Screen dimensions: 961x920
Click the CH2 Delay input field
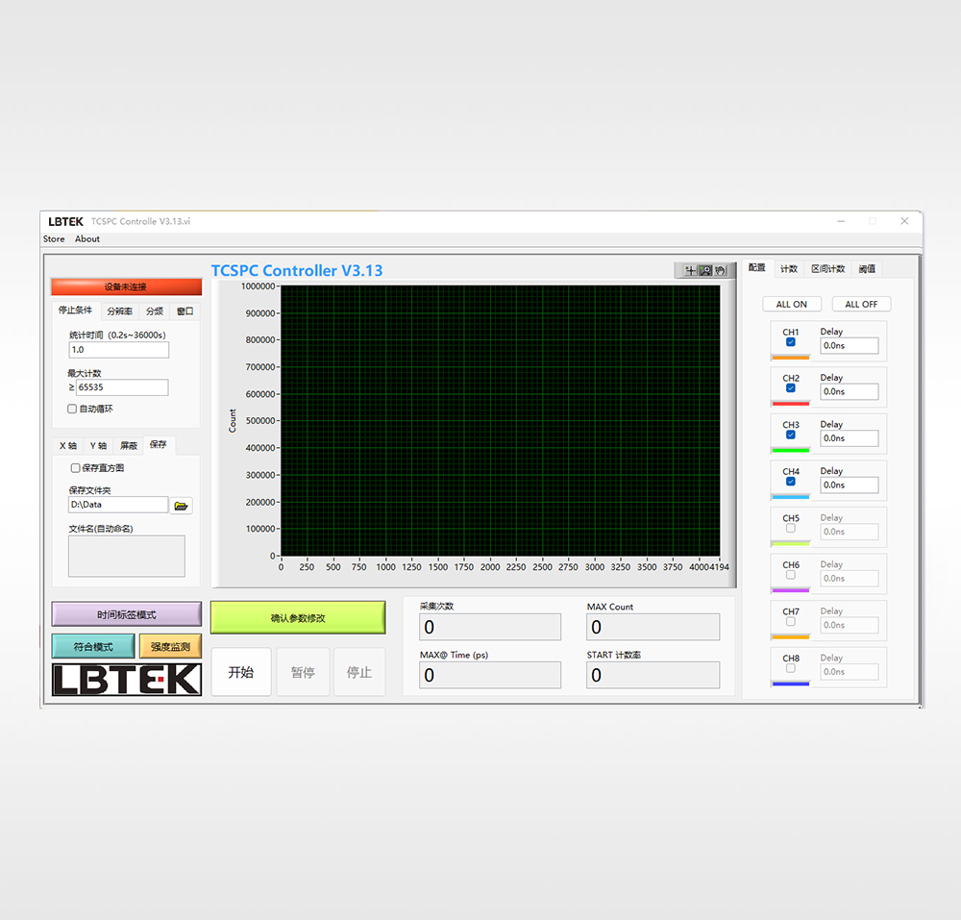(850, 392)
